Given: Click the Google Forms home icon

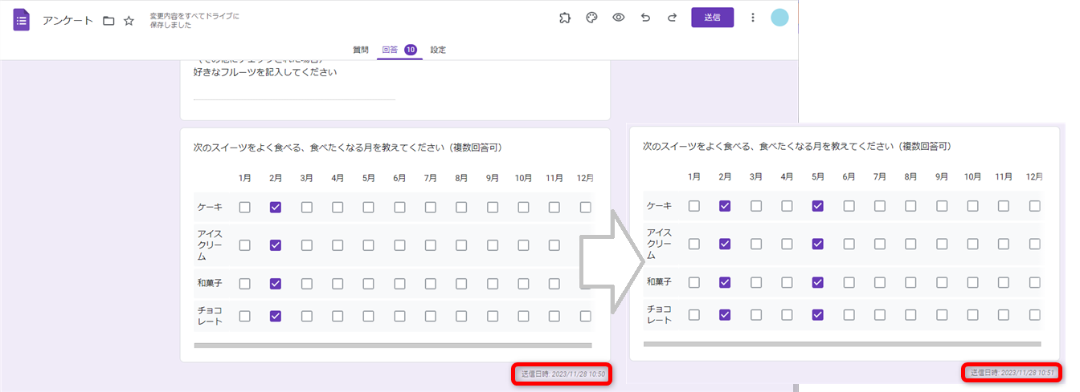Looking at the screenshot, I should (22, 20).
